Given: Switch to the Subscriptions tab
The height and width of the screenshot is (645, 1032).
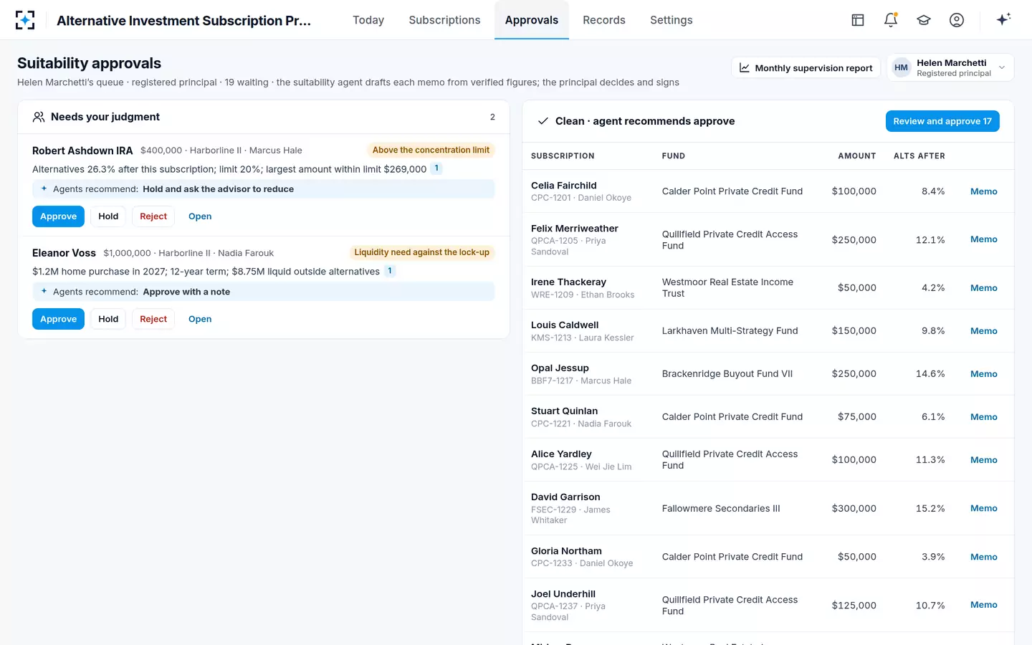Looking at the screenshot, I should 444,20.
